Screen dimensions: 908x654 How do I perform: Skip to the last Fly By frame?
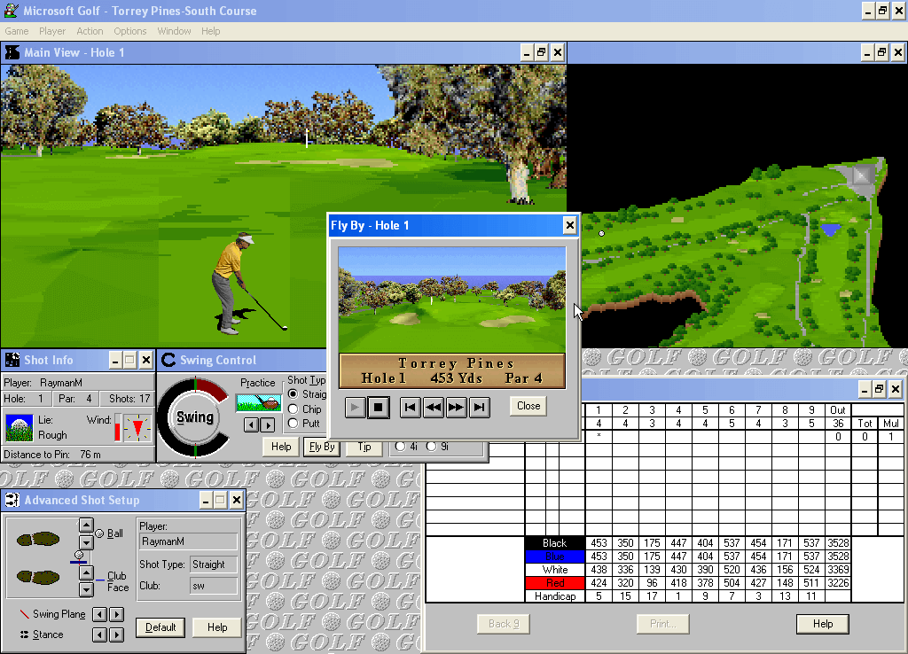(480, 406)
